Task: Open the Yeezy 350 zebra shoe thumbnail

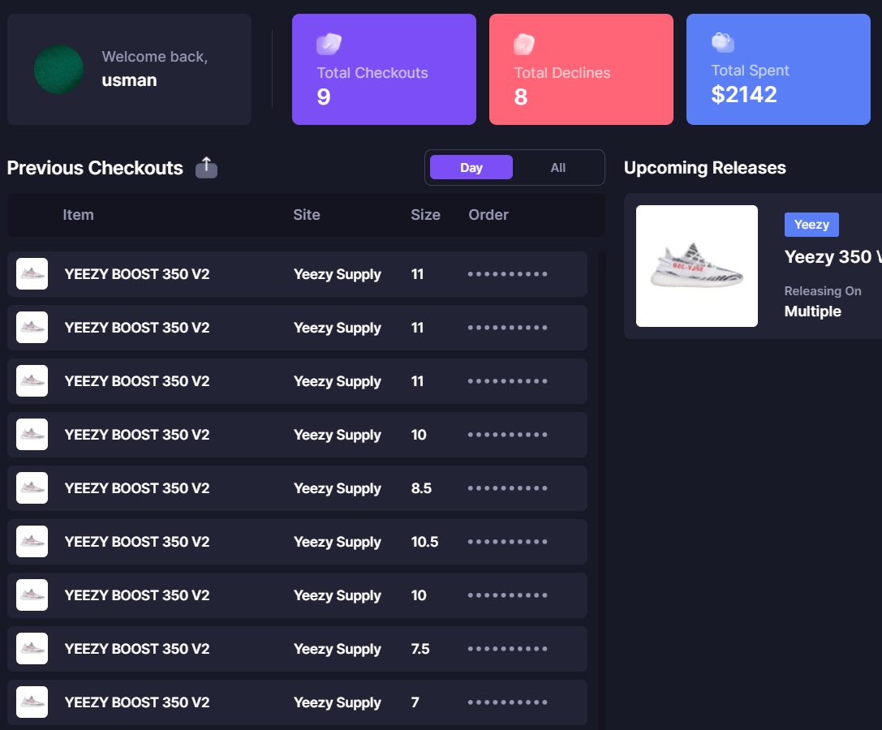Action: coord(696,265)
